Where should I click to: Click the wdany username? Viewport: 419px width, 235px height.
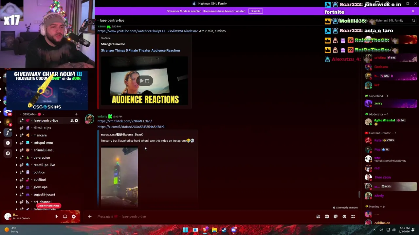102,116
